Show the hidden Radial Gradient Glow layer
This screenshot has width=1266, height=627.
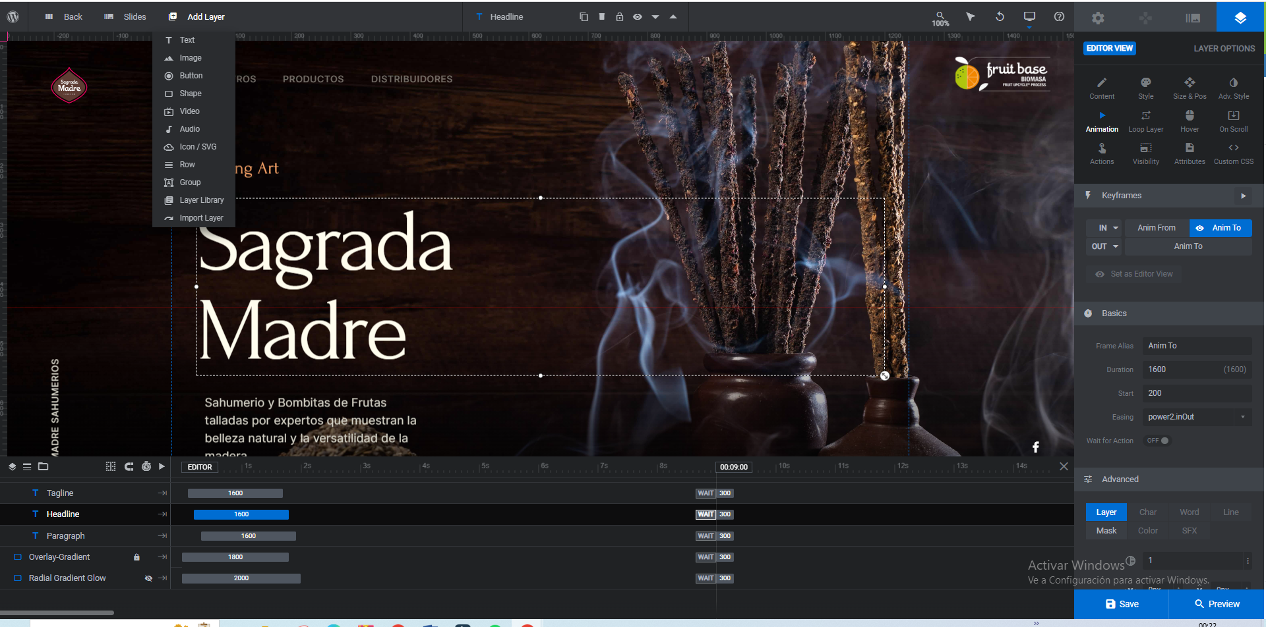[148, 578]
